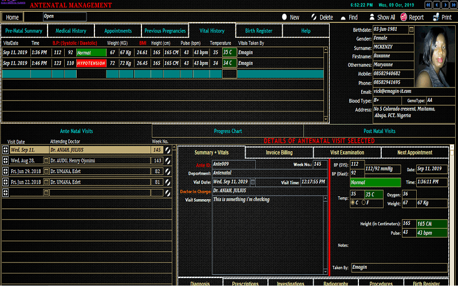
Task: Go to first record navigation arrow
Action: pos(427,5)
